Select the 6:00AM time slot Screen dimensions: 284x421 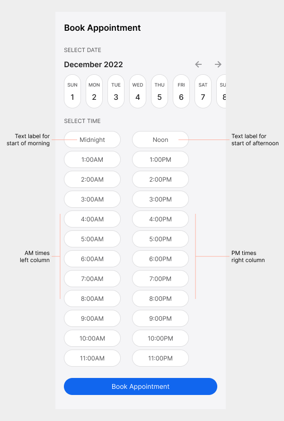coord(92,259)
